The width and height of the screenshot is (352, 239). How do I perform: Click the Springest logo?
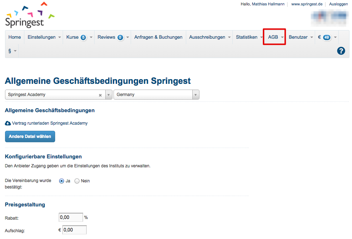(x=30, y=15)
